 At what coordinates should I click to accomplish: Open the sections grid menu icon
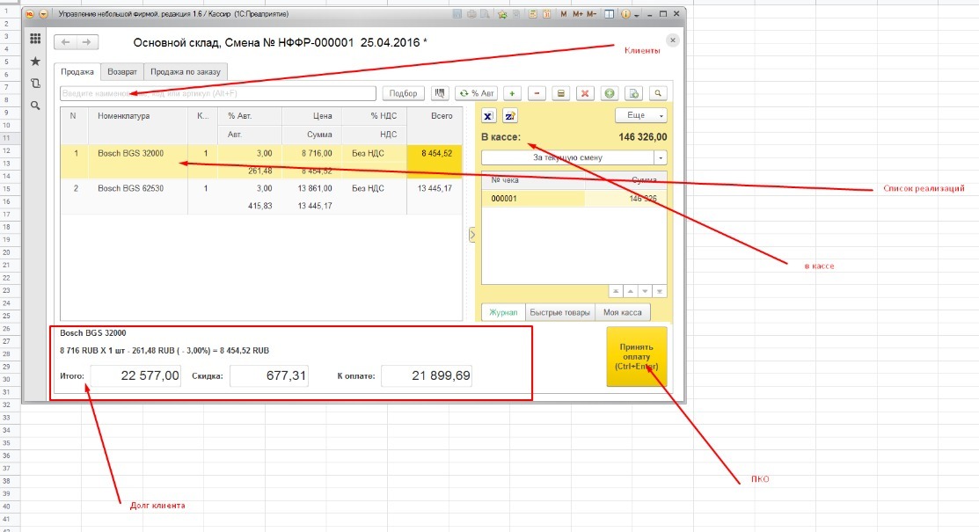pyautogui.click(x=35, y=39)
